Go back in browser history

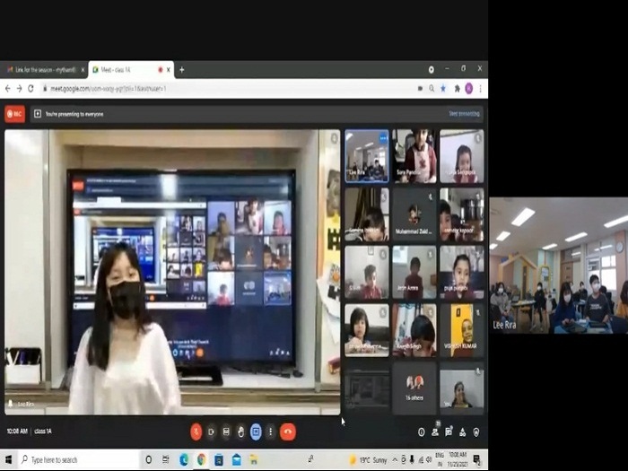7,89
